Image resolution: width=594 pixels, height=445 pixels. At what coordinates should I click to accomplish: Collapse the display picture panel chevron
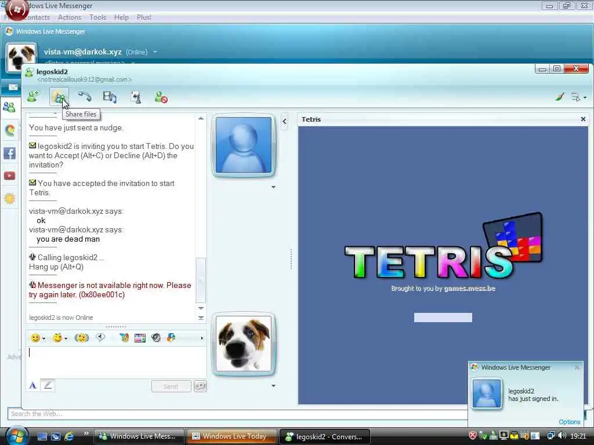(x=284, y=122)
